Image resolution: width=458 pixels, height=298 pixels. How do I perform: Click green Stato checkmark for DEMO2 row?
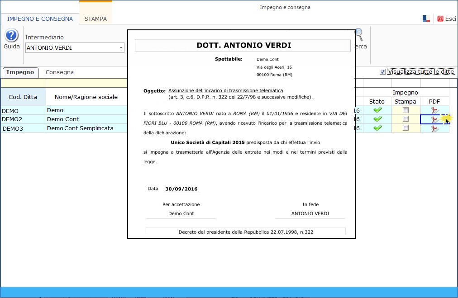[x=377, y=119]
